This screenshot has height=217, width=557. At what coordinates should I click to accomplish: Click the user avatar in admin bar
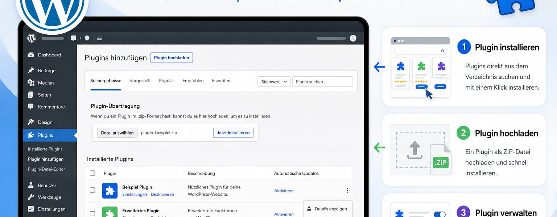[353, 38]
